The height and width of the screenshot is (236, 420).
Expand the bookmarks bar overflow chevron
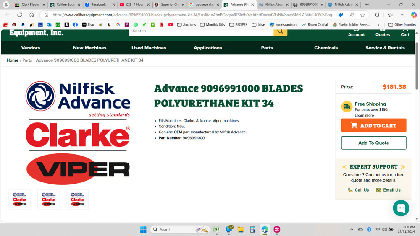(378, 25)
